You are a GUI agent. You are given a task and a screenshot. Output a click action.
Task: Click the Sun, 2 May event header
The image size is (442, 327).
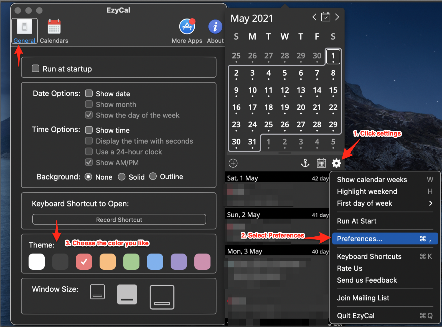click(277, 215)
